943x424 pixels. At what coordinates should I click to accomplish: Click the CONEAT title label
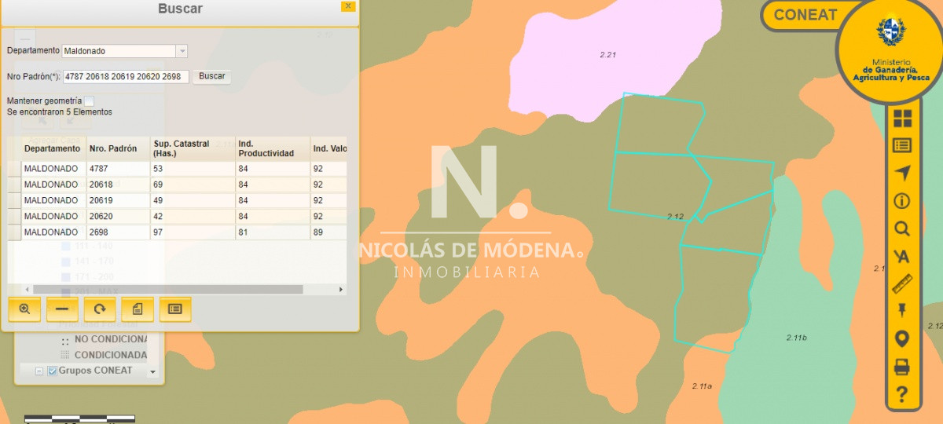[805, 15]
